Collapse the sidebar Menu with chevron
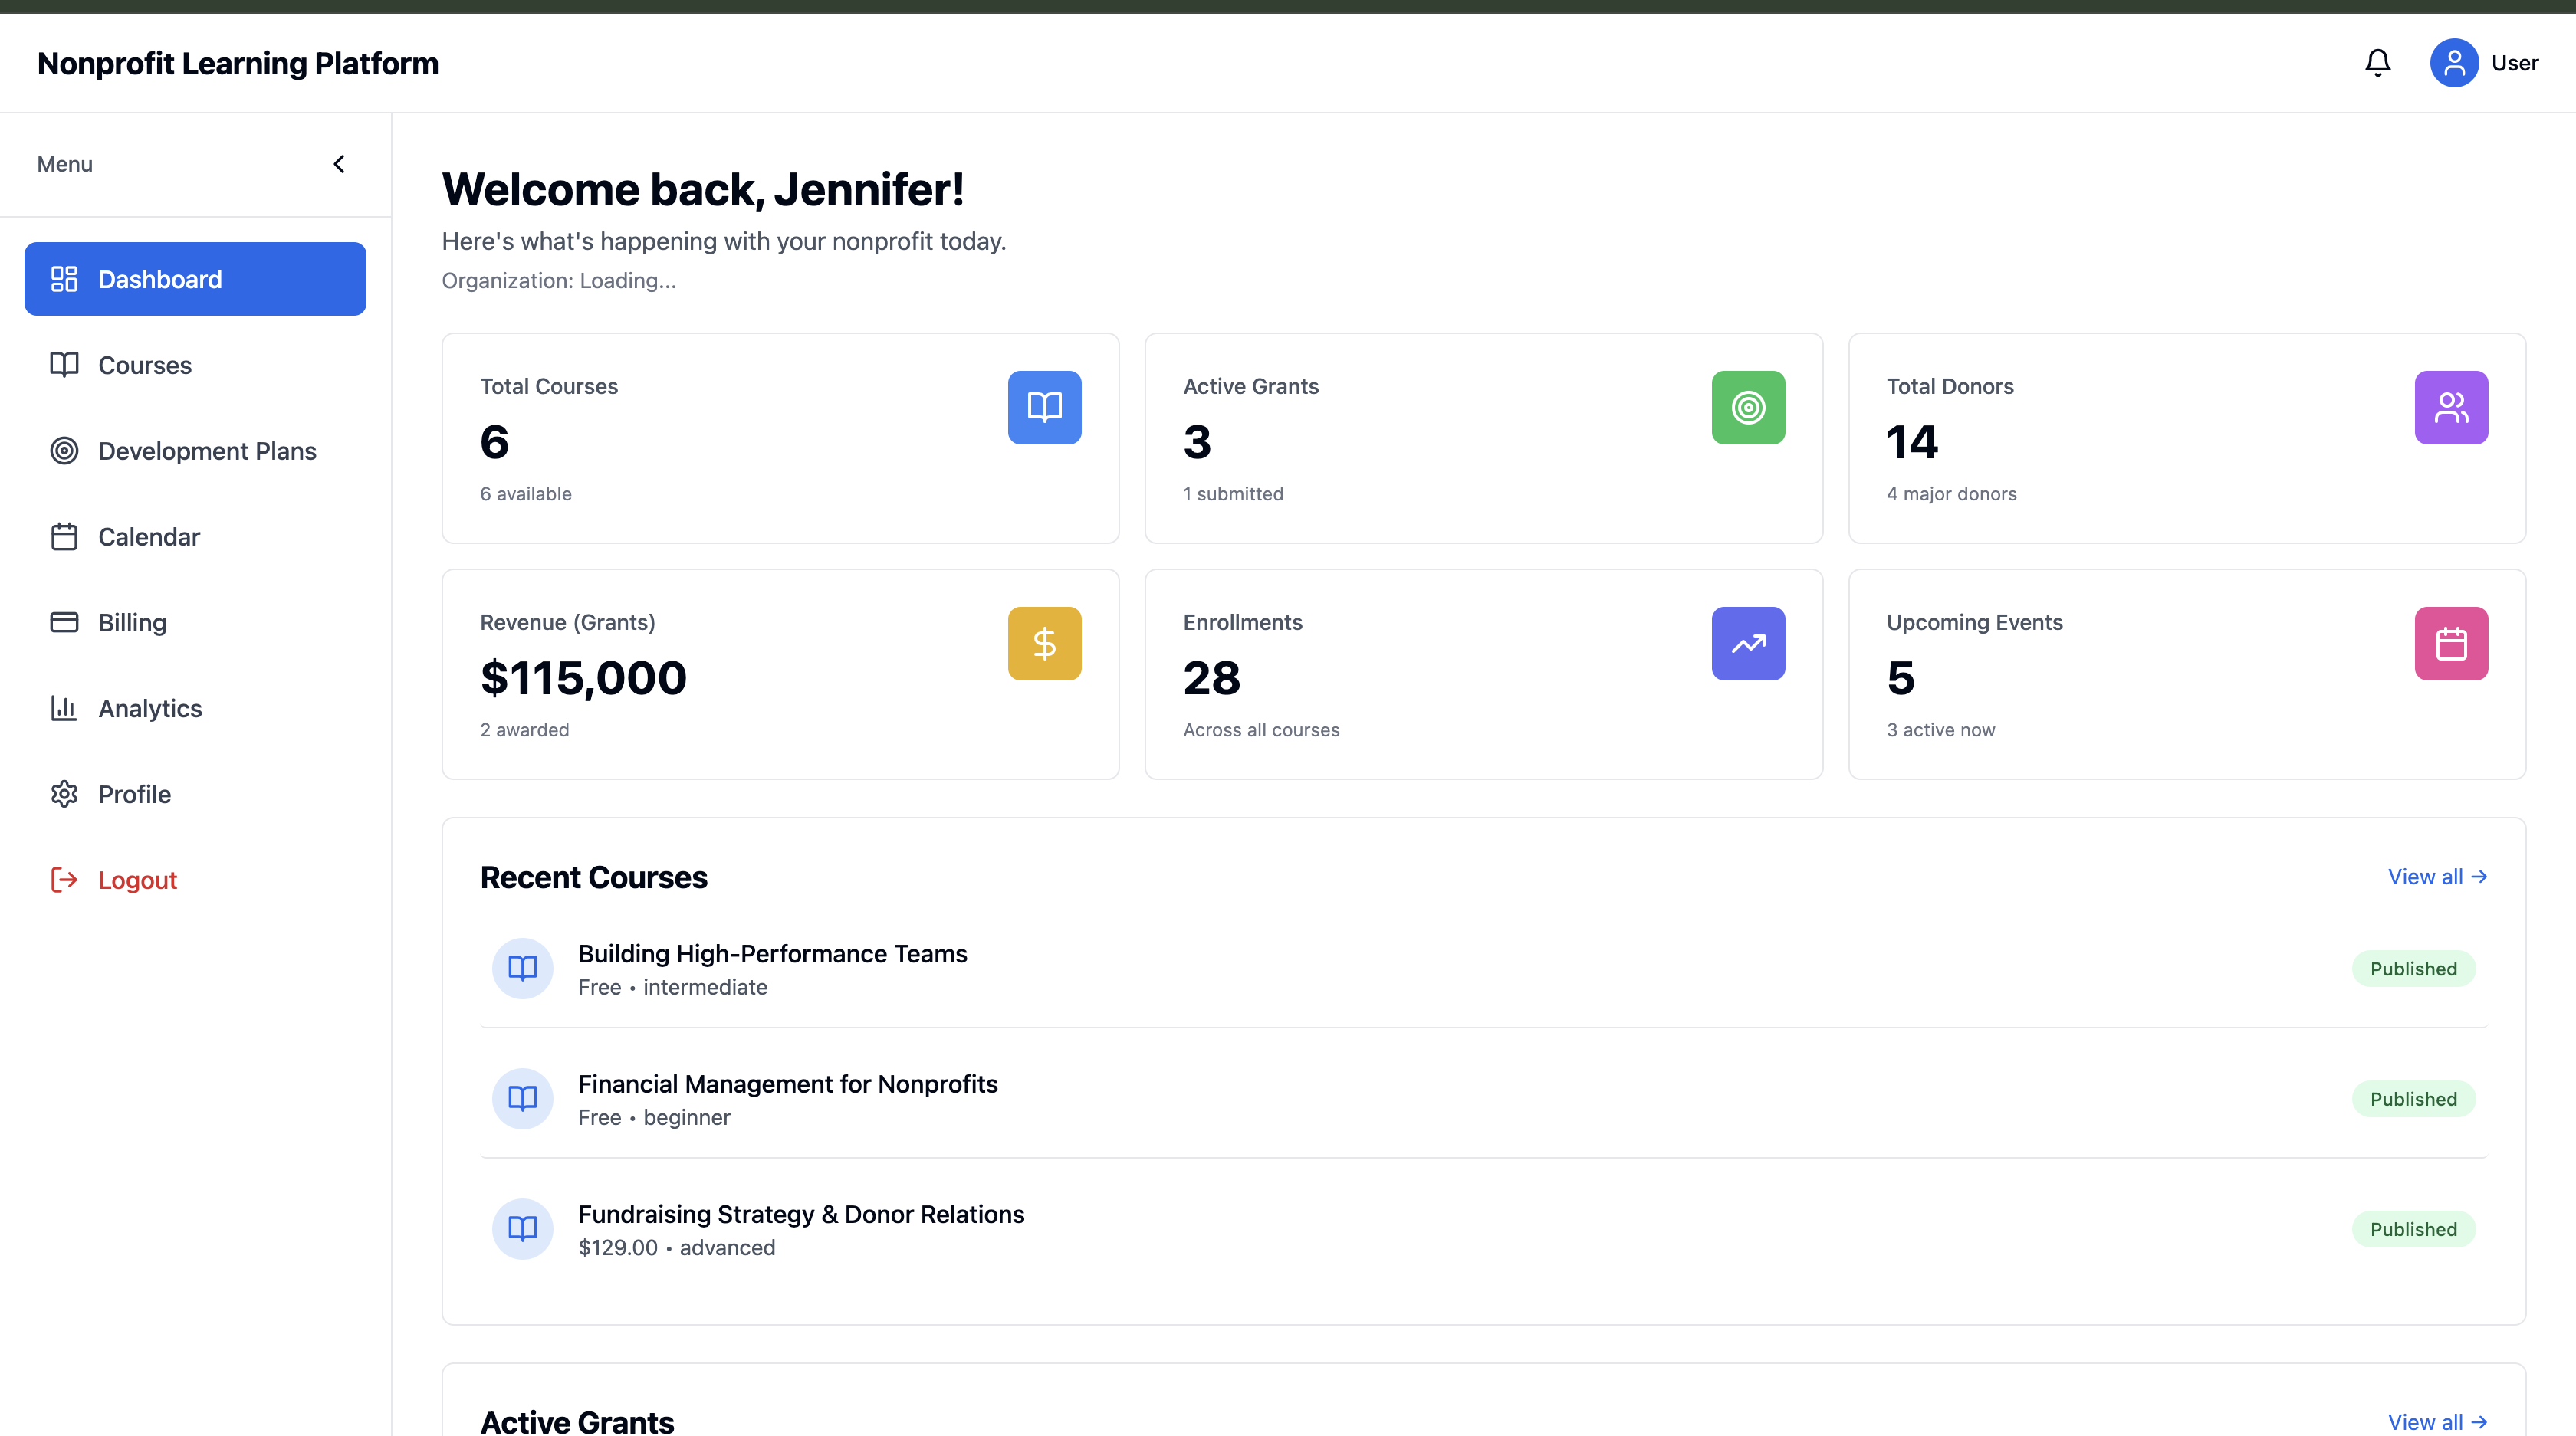Image resolution: width=2576 pixels, height=1436 pixels. click(x=339, y=164)
